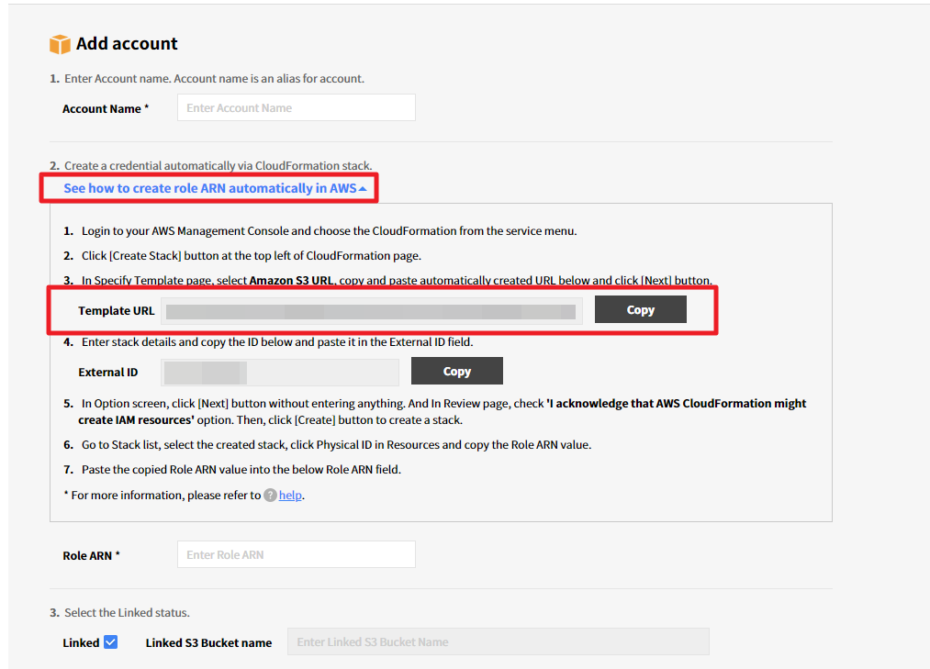This screenshot has height=669, width=930.
Task: Select the Linked S3 Bucket Name input
Action: coord(498,642)
